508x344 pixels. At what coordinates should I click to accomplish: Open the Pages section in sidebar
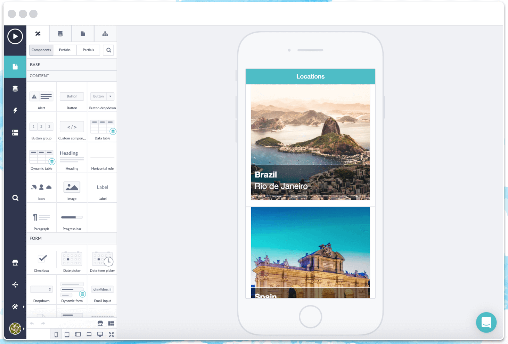[x=15, y=67]
